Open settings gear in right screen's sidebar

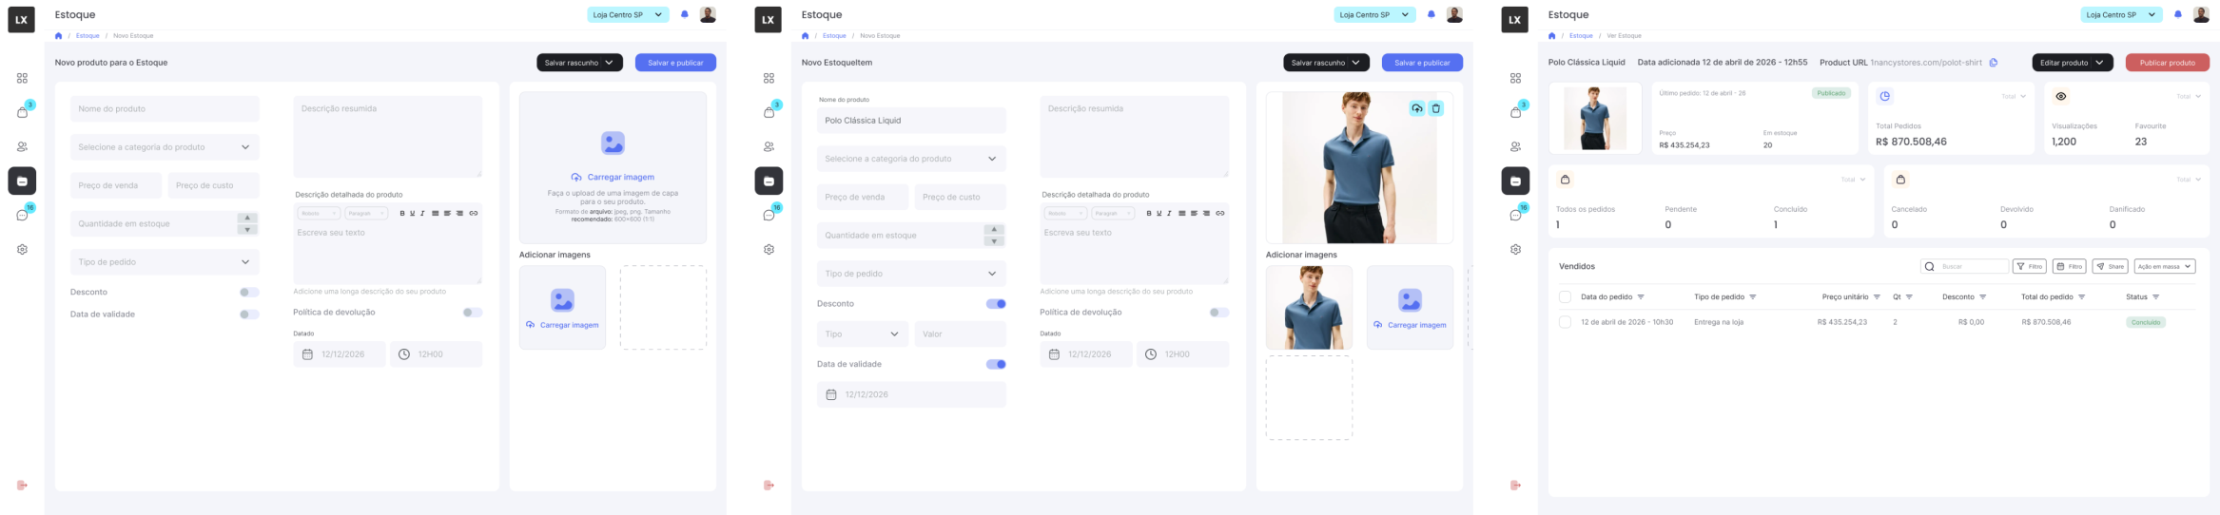click(x=1515, y=249)
